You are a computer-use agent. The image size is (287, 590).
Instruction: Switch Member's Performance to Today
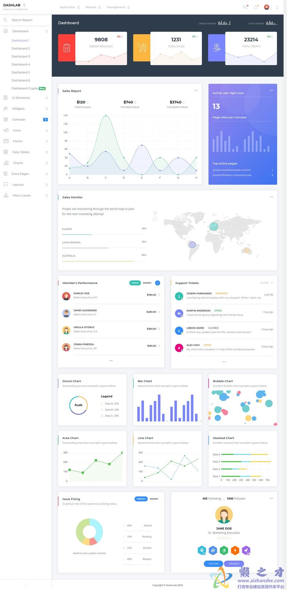click(135, 283)
